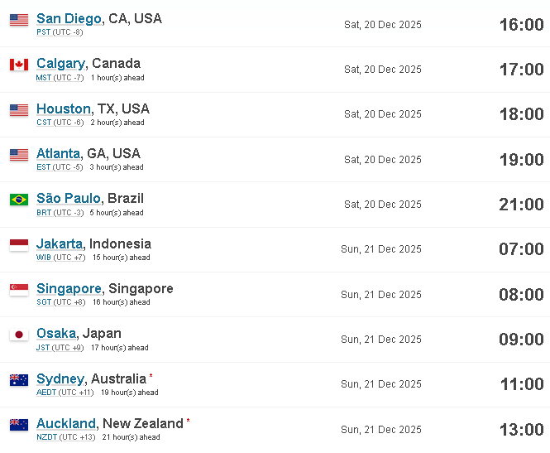Open the Calgary city link

click(x=60, y=64)
